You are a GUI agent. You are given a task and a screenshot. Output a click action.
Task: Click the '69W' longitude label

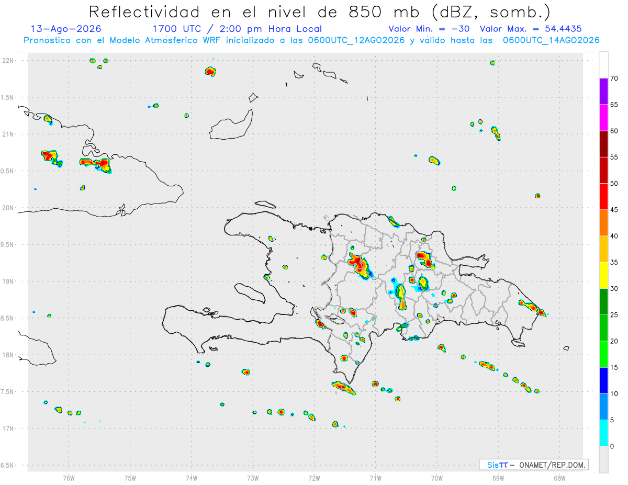[x=498, y=478]
